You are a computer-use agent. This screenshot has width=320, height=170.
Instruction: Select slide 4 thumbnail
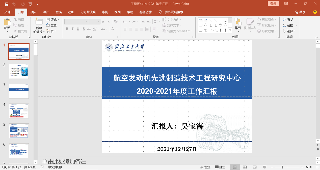coord(19,111)
